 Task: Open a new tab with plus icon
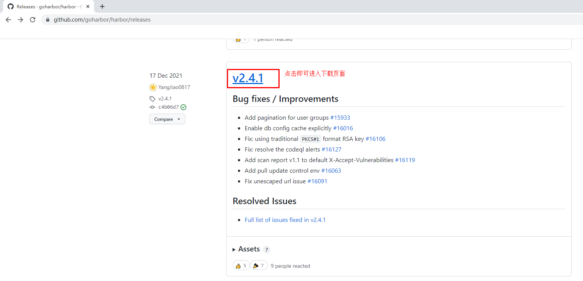point(102,6)
